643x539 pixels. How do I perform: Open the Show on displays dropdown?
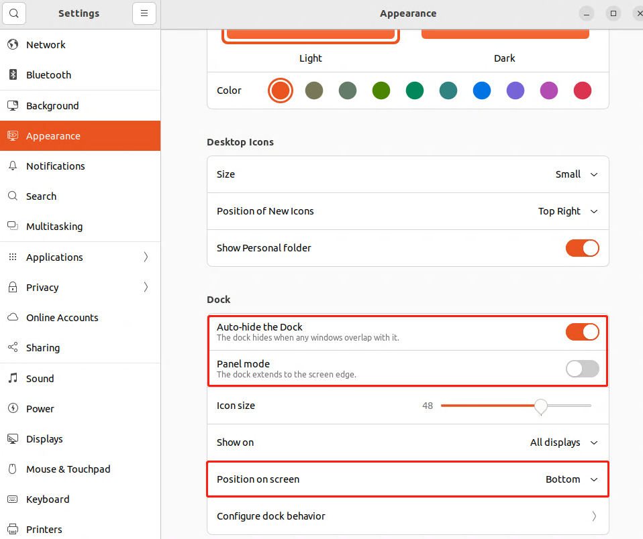click(x=563, y=442)
